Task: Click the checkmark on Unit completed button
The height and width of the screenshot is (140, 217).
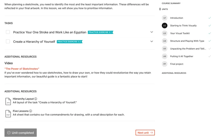Action: [9, 133]
